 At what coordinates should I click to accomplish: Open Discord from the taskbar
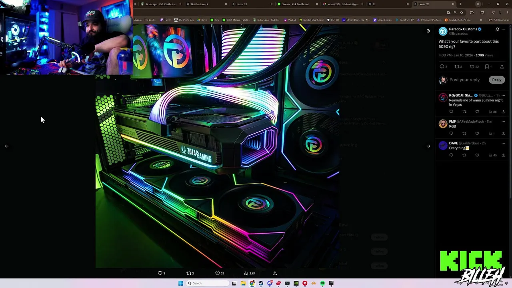[270, 283]
